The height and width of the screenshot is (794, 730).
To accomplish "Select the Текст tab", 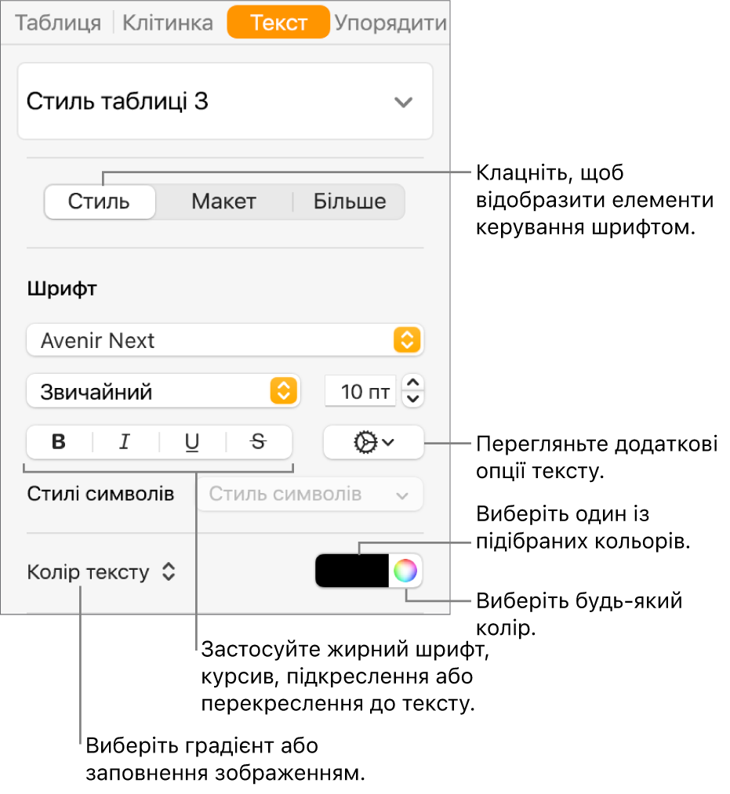I will [278, 22].
